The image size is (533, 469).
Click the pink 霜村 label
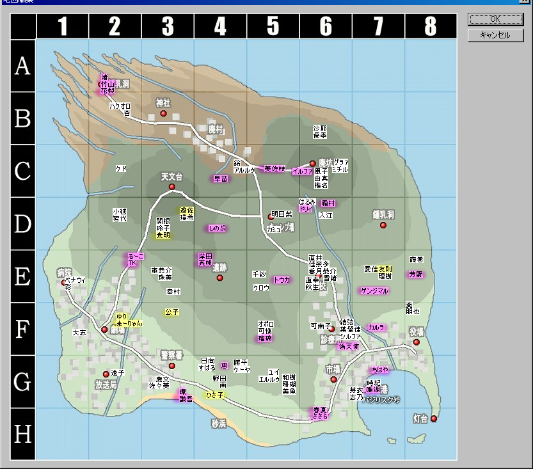click(328, 203)
